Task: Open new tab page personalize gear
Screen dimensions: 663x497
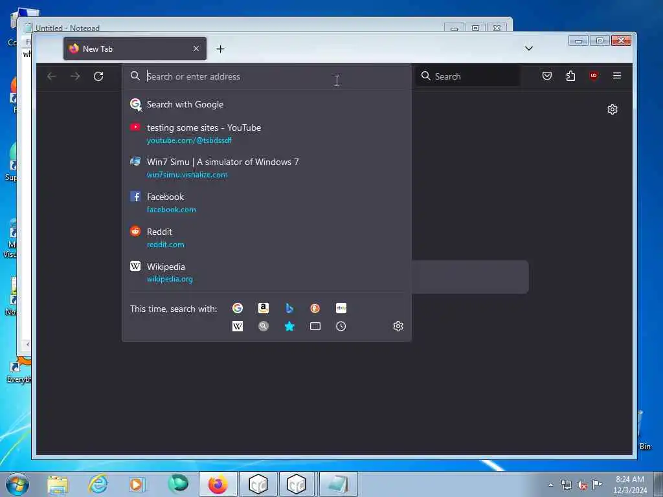Action: click(612, 109)
